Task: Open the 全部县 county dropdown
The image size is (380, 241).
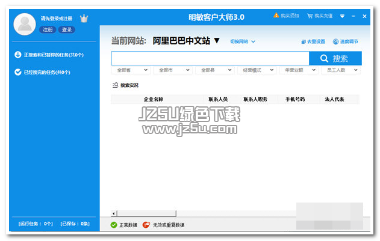Action: point(215,70)
